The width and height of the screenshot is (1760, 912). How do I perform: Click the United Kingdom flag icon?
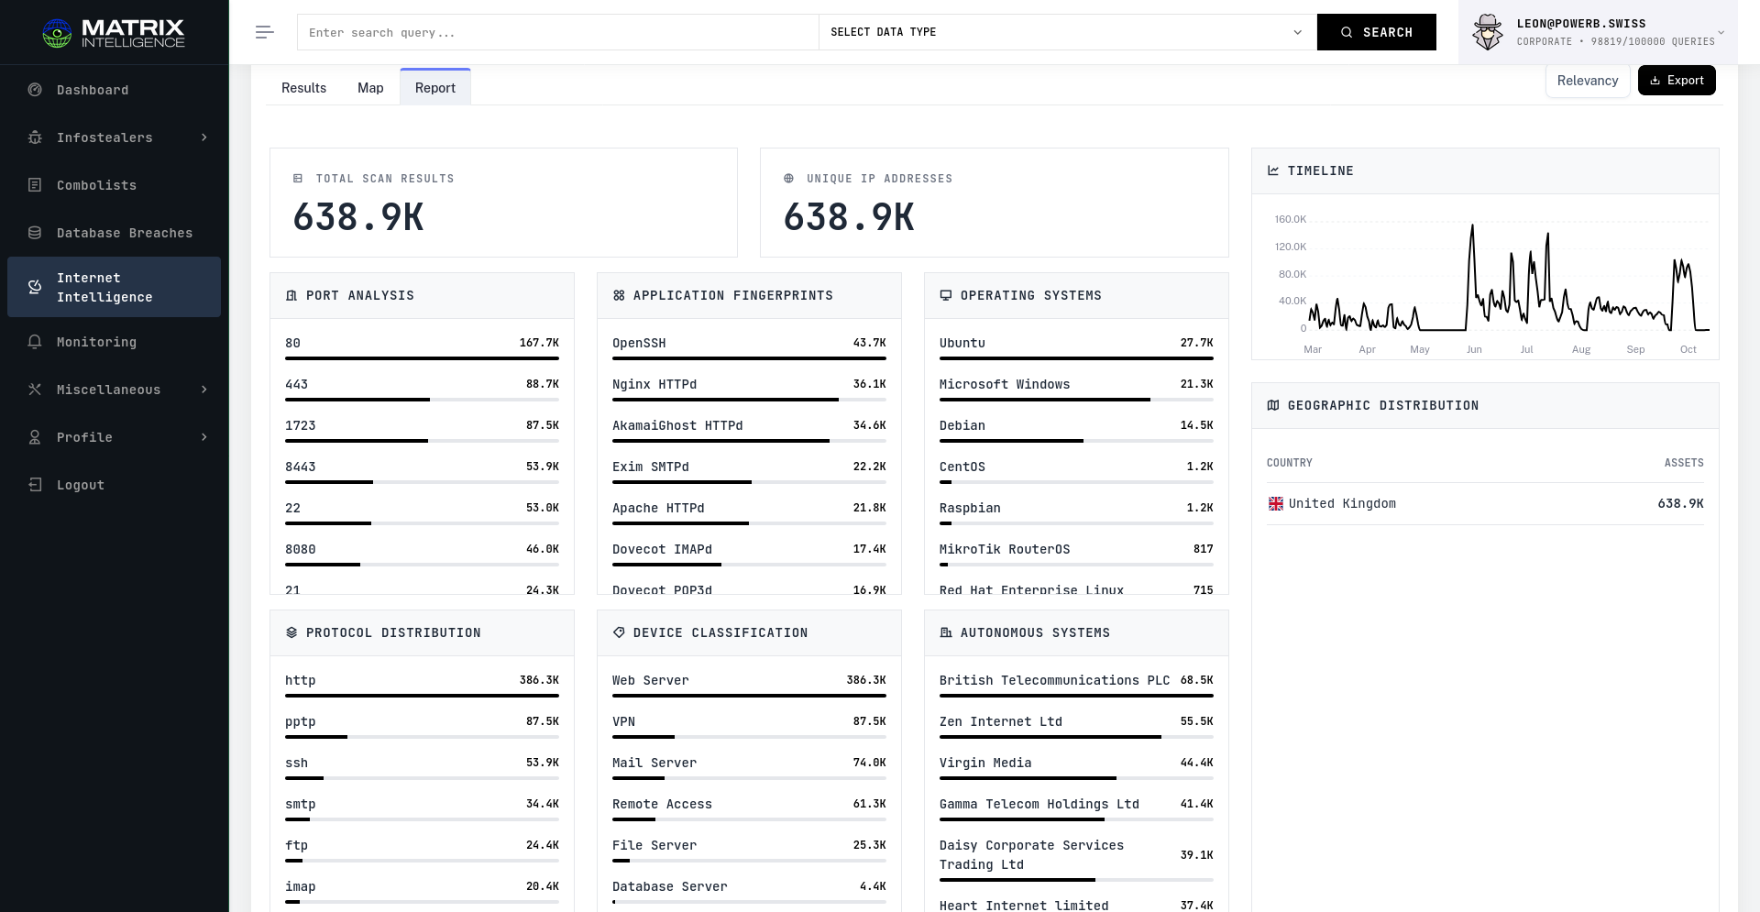tap(1275, 504)
